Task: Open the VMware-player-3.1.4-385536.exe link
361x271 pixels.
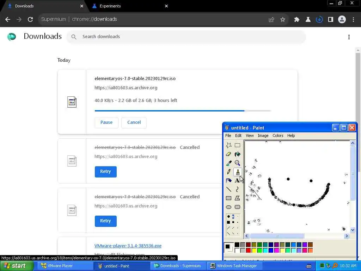Action: coord(128,246)
